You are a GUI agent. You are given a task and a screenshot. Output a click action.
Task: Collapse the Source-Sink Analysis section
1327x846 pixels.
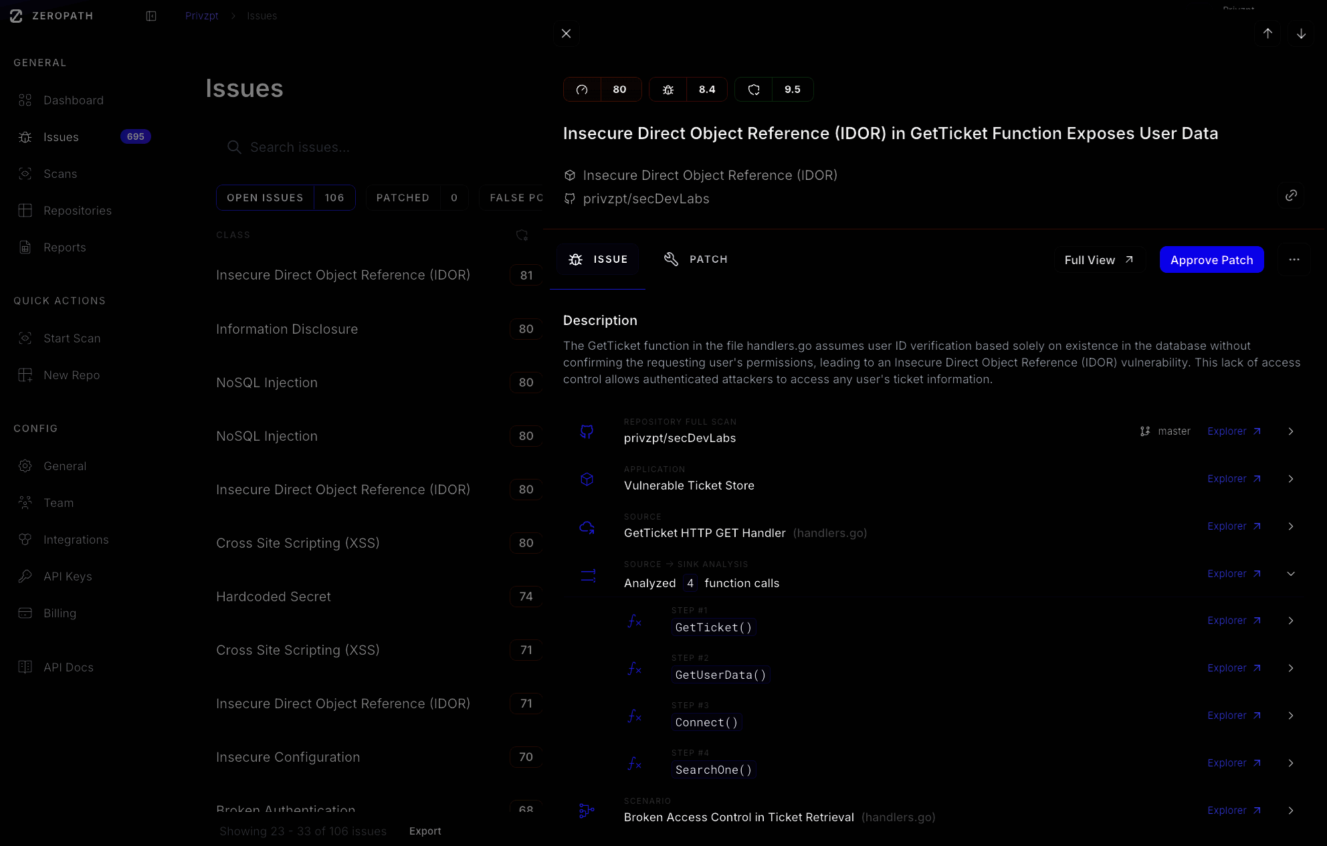1290,574
